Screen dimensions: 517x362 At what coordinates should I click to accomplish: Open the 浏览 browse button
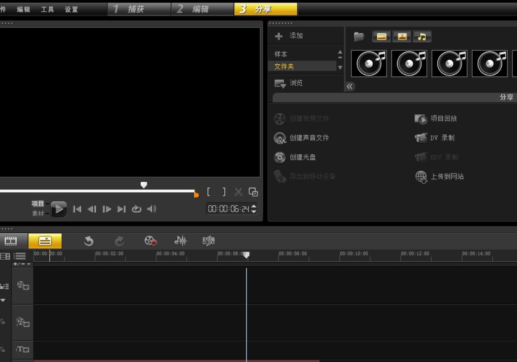point(289,83)
